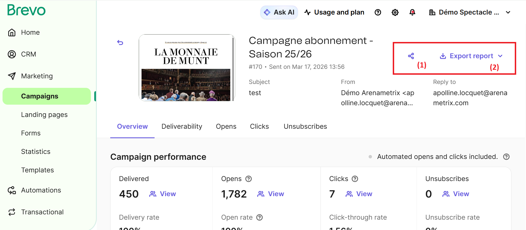Click the help icon next to Opens
526x230 pixels.
[249, 179]
